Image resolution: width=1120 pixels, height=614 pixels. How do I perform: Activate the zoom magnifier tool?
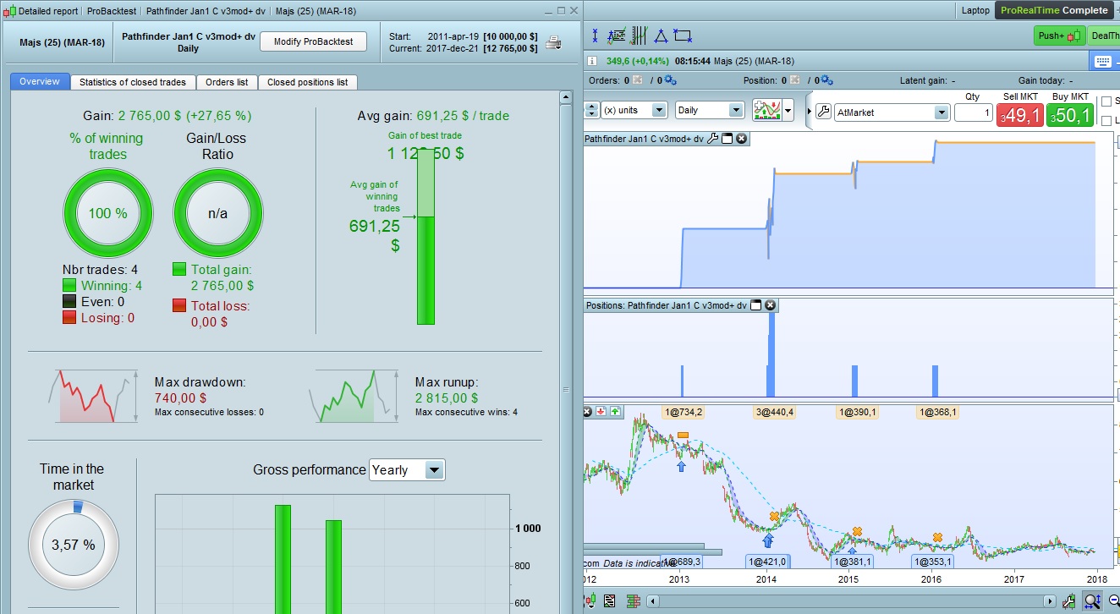click(1093, 601)
